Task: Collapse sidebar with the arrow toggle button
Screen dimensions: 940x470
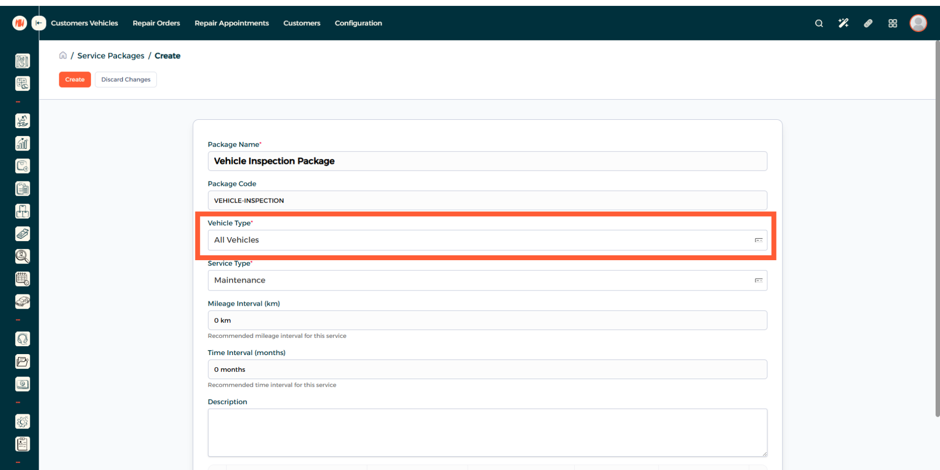Action: (x=39, y=23)
